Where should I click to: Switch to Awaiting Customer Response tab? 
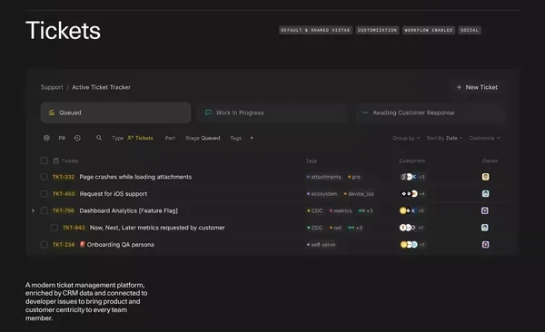pyautogui.click(x=430, y=112)
